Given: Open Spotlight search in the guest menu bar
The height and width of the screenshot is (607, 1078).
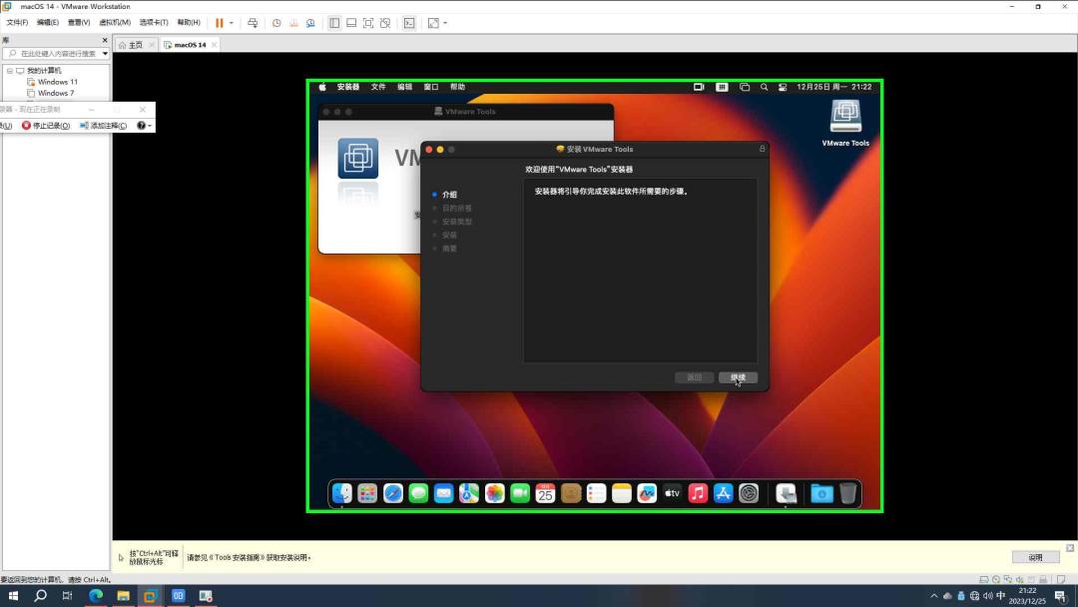Looking at the screenshot, I should pos(764,87).
